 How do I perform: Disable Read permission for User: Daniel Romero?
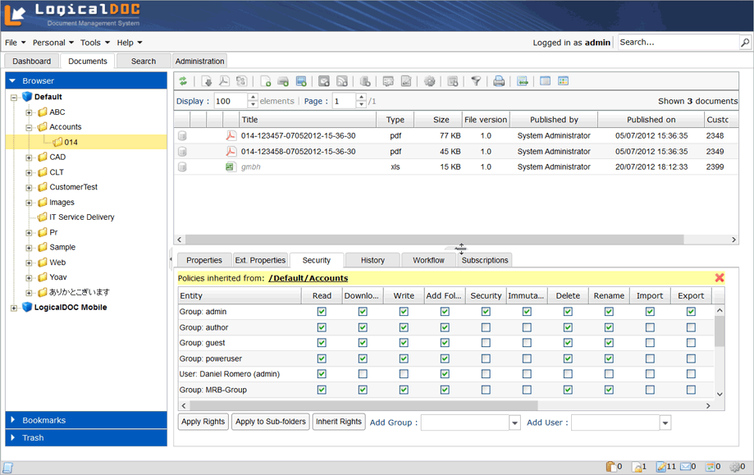[x=321, y=374]
